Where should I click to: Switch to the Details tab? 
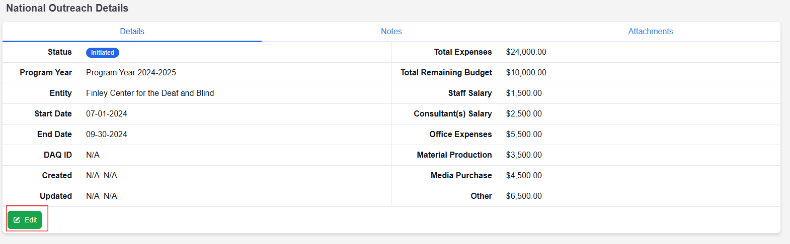coord(132,31)
